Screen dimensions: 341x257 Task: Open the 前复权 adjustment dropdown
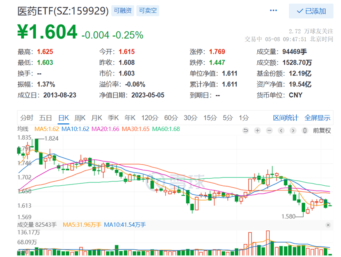tap(322, 131)
